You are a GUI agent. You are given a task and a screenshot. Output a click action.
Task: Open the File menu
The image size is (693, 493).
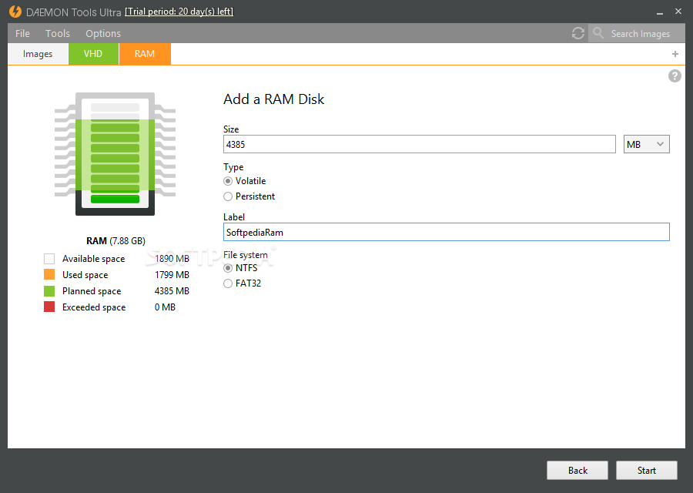[22, 34]
